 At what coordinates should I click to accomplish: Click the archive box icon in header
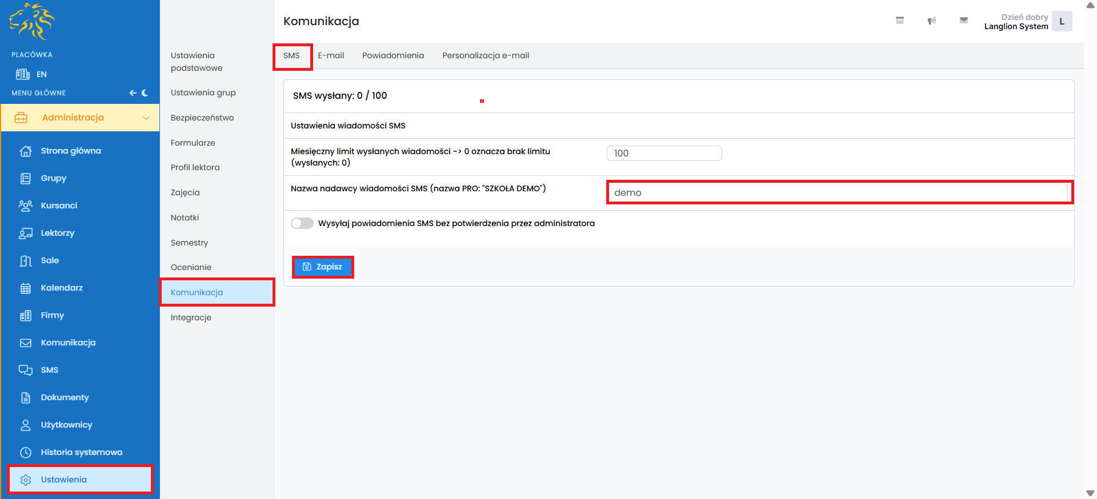899,21
